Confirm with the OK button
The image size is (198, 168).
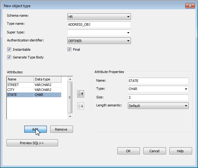pos(128,151)
